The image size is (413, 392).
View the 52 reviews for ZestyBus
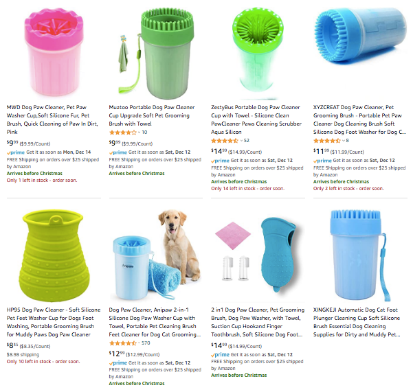[x=247, y=141]
